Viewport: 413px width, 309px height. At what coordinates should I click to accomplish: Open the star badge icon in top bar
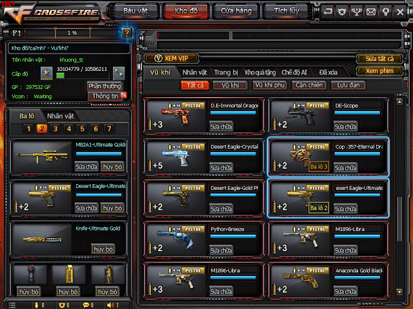(x=342, y=12)
